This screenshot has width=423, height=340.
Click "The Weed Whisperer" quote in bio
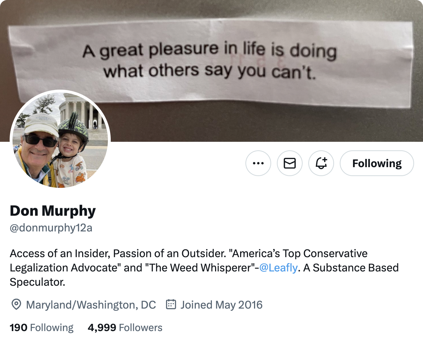point(196,268)
